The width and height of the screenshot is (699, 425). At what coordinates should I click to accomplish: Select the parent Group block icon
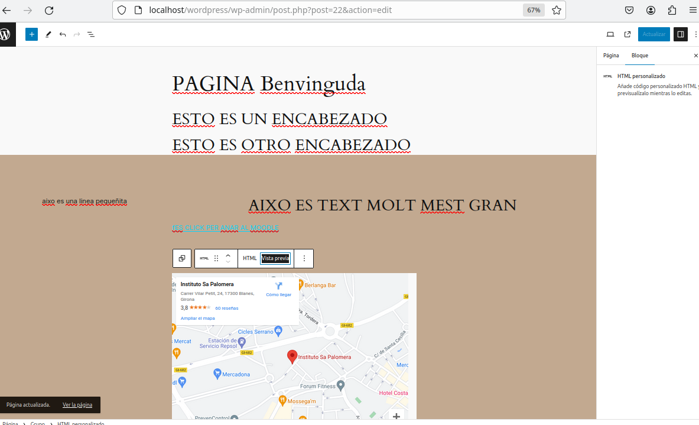(x=182, y=258)
